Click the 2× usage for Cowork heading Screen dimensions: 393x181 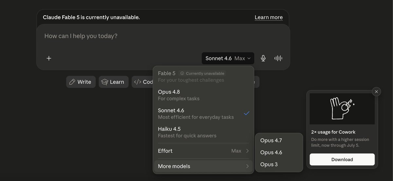click(x=333, y=132)
